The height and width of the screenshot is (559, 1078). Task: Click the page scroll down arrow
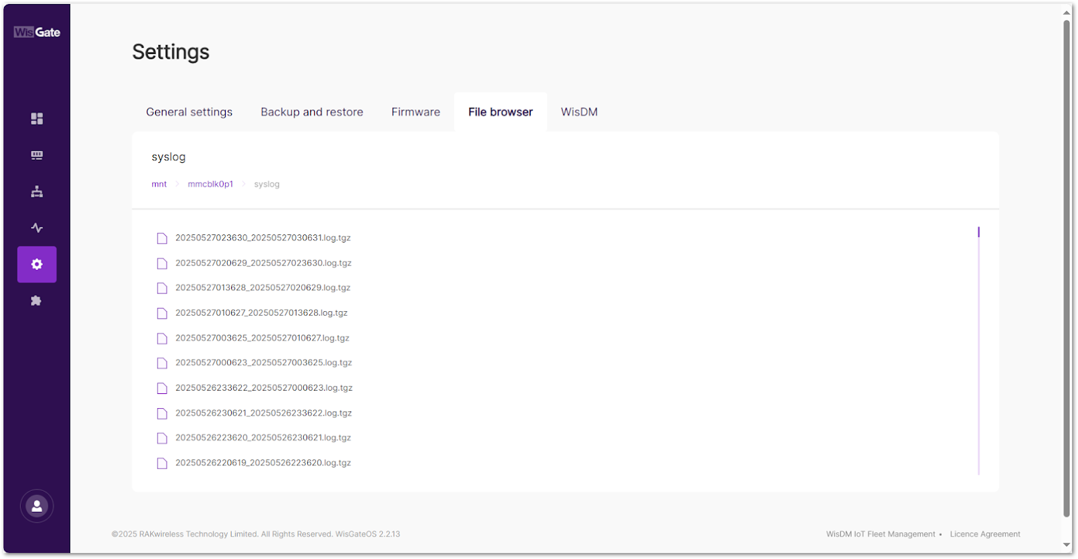1067,545
